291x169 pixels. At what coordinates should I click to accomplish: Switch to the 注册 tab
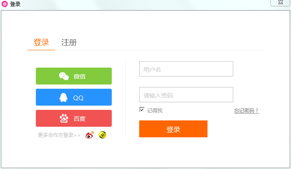click(69, 43)
